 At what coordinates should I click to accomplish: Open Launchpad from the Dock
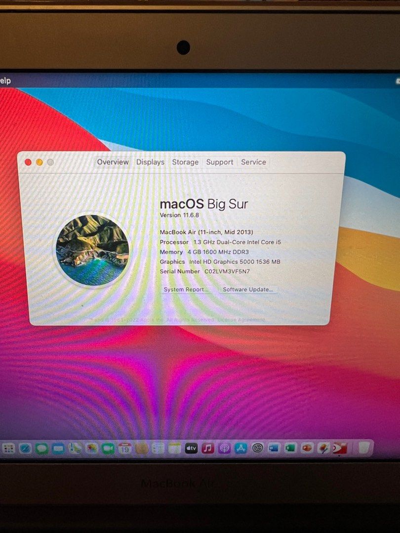coord(8,449)
